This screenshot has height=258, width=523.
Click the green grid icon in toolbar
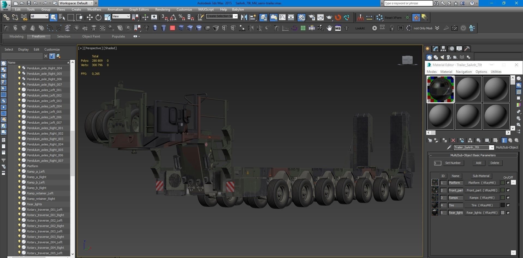click(x=303, y=28)
